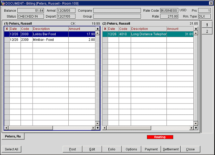
Task: Mark the X cell of Minibar row
Action: pyautogui.click(x=6, y=40)
